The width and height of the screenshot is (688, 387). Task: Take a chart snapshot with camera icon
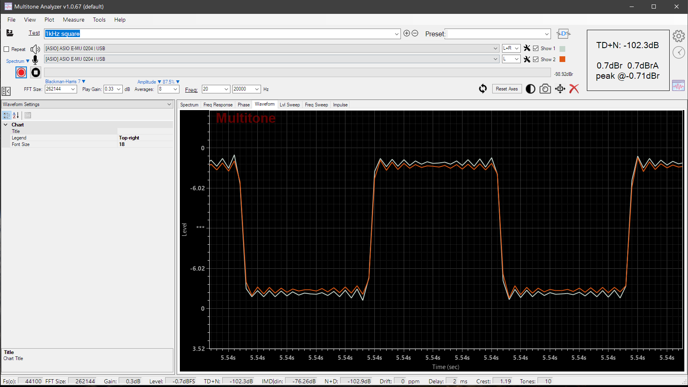click(545, 89)
